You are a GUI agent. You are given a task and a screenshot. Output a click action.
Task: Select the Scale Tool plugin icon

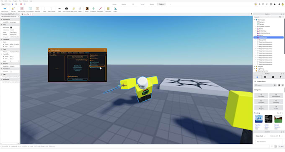pyautogui.click(x=37, y=8)
